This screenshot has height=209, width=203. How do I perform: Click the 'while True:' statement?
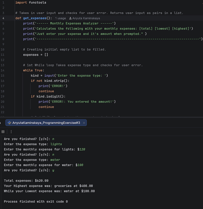tap(33, 70)
